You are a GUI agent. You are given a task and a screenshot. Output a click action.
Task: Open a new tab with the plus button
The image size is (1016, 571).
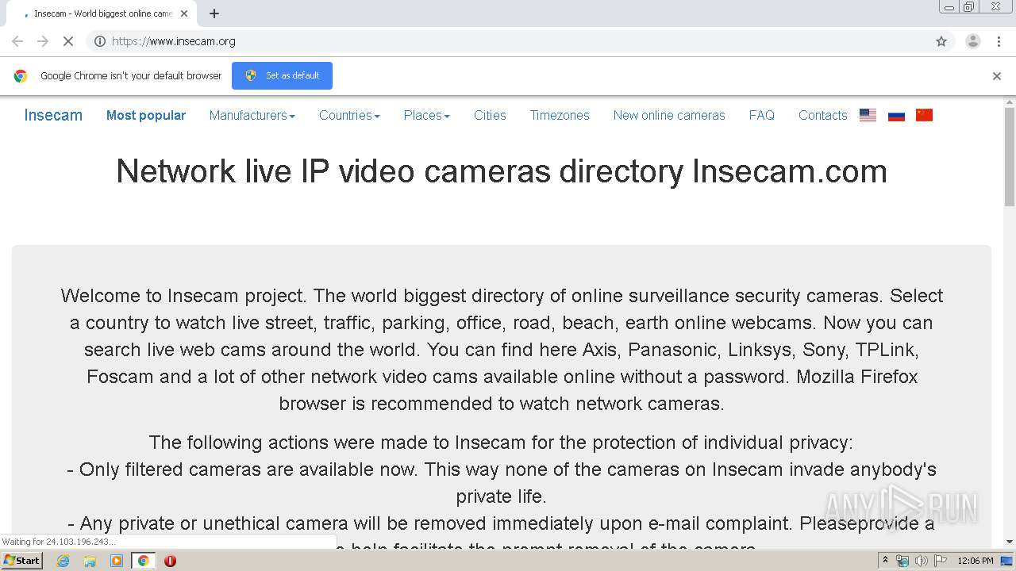[214, 13]
